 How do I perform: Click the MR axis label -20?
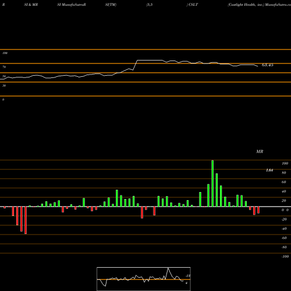[284, 219]
